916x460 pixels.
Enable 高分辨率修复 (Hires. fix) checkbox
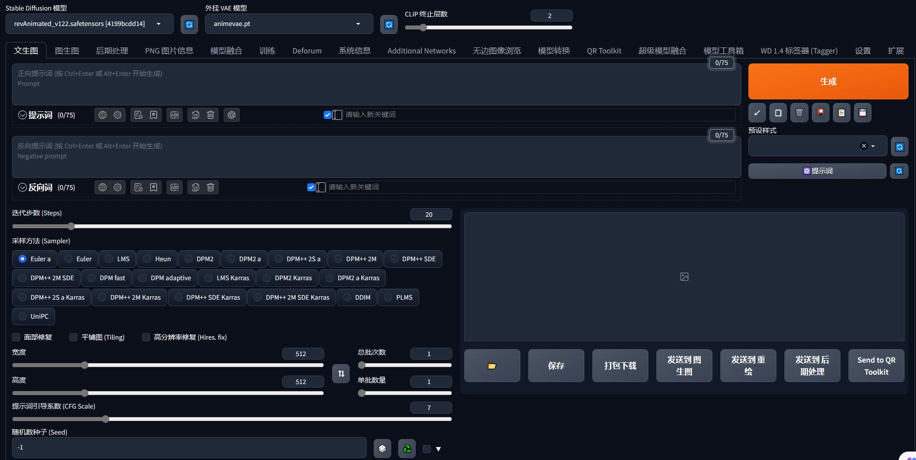(146, 337)
